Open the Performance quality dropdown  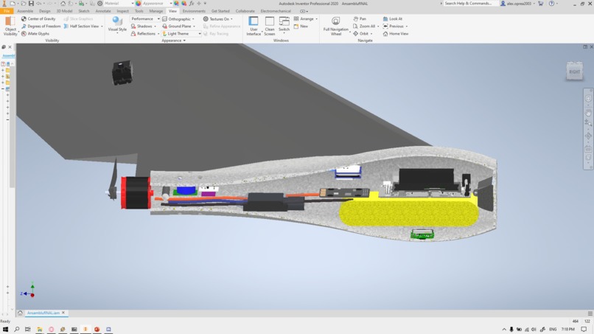[x=144, y=18]
